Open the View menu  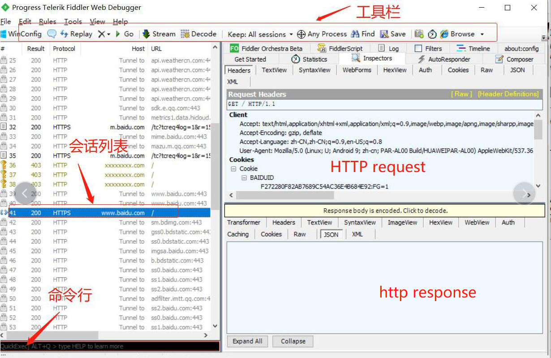98,22
